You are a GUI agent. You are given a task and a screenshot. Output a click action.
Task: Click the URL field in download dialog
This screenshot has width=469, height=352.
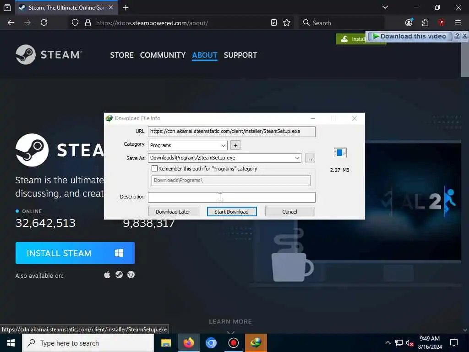[x=231, y=132]
